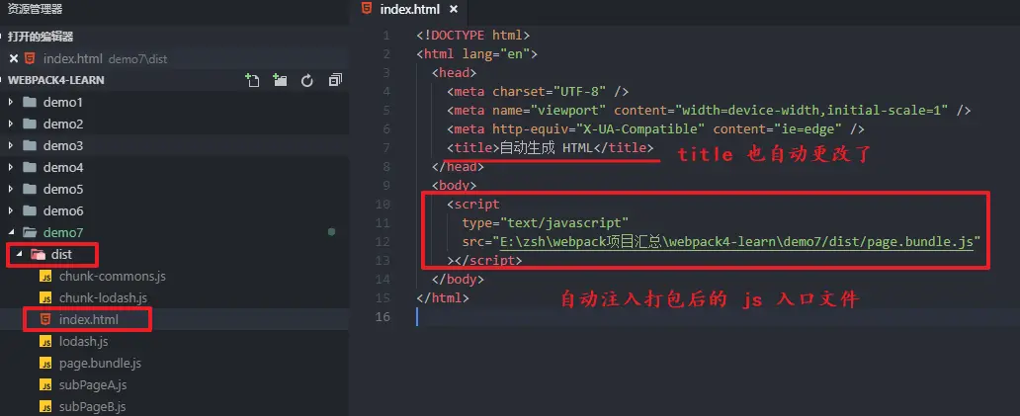This screenshot has height=416, width=1020.
Task: Click the JS icon beside chunk-commons.js
Action: (45, 277)
